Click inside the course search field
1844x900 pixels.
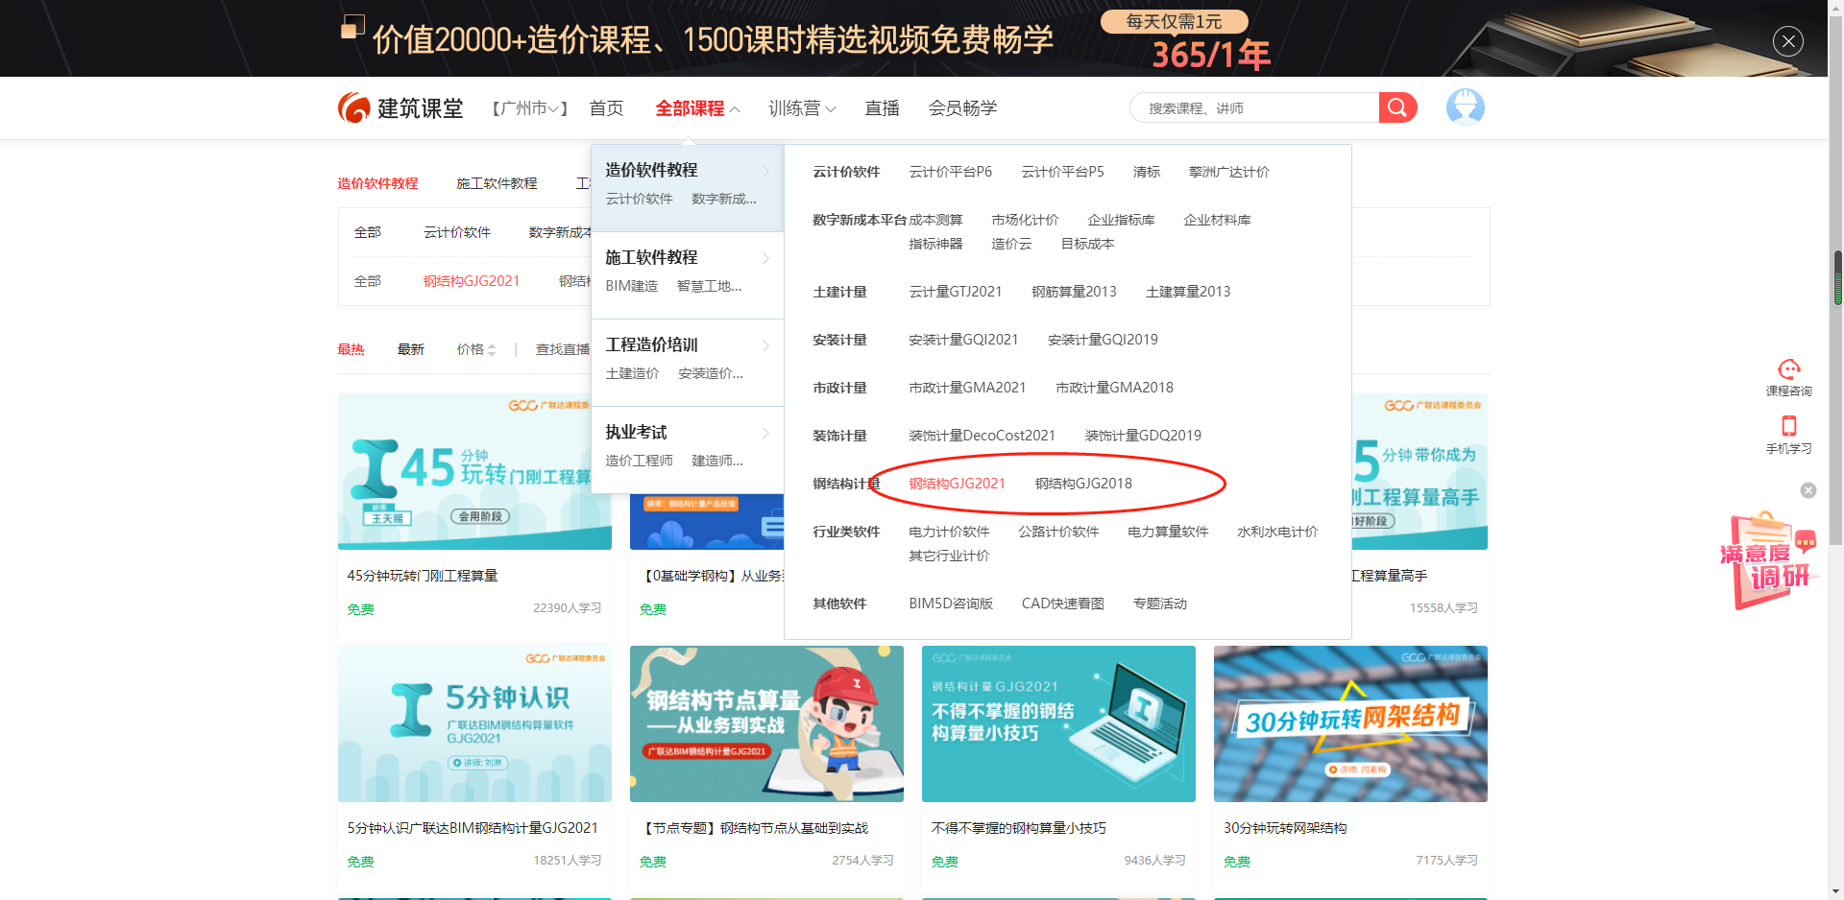pos(1254,107)
